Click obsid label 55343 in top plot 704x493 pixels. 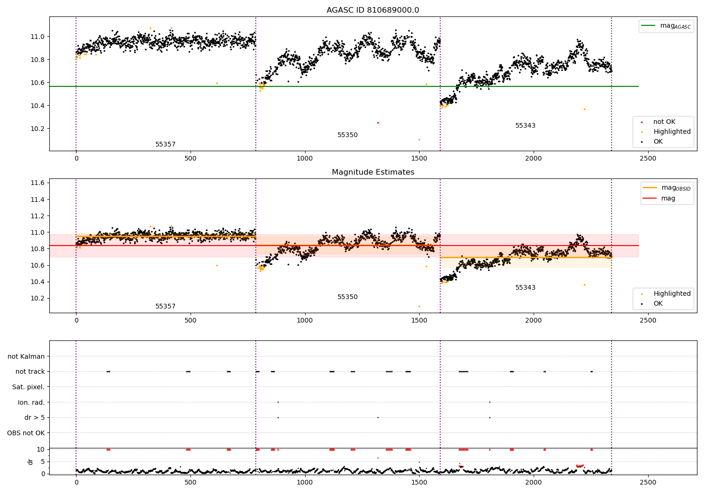(525, 126)
